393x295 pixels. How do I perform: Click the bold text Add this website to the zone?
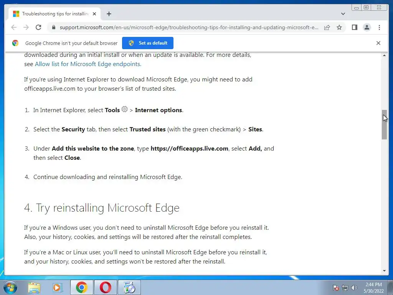click(x=93, y=149)
